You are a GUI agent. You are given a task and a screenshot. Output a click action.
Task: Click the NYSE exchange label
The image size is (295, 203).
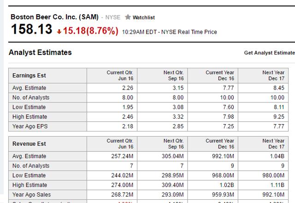(112, 18)
